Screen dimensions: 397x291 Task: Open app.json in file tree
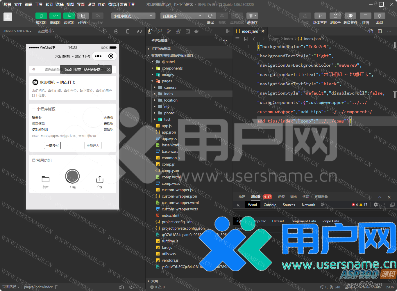pos(169,132)
